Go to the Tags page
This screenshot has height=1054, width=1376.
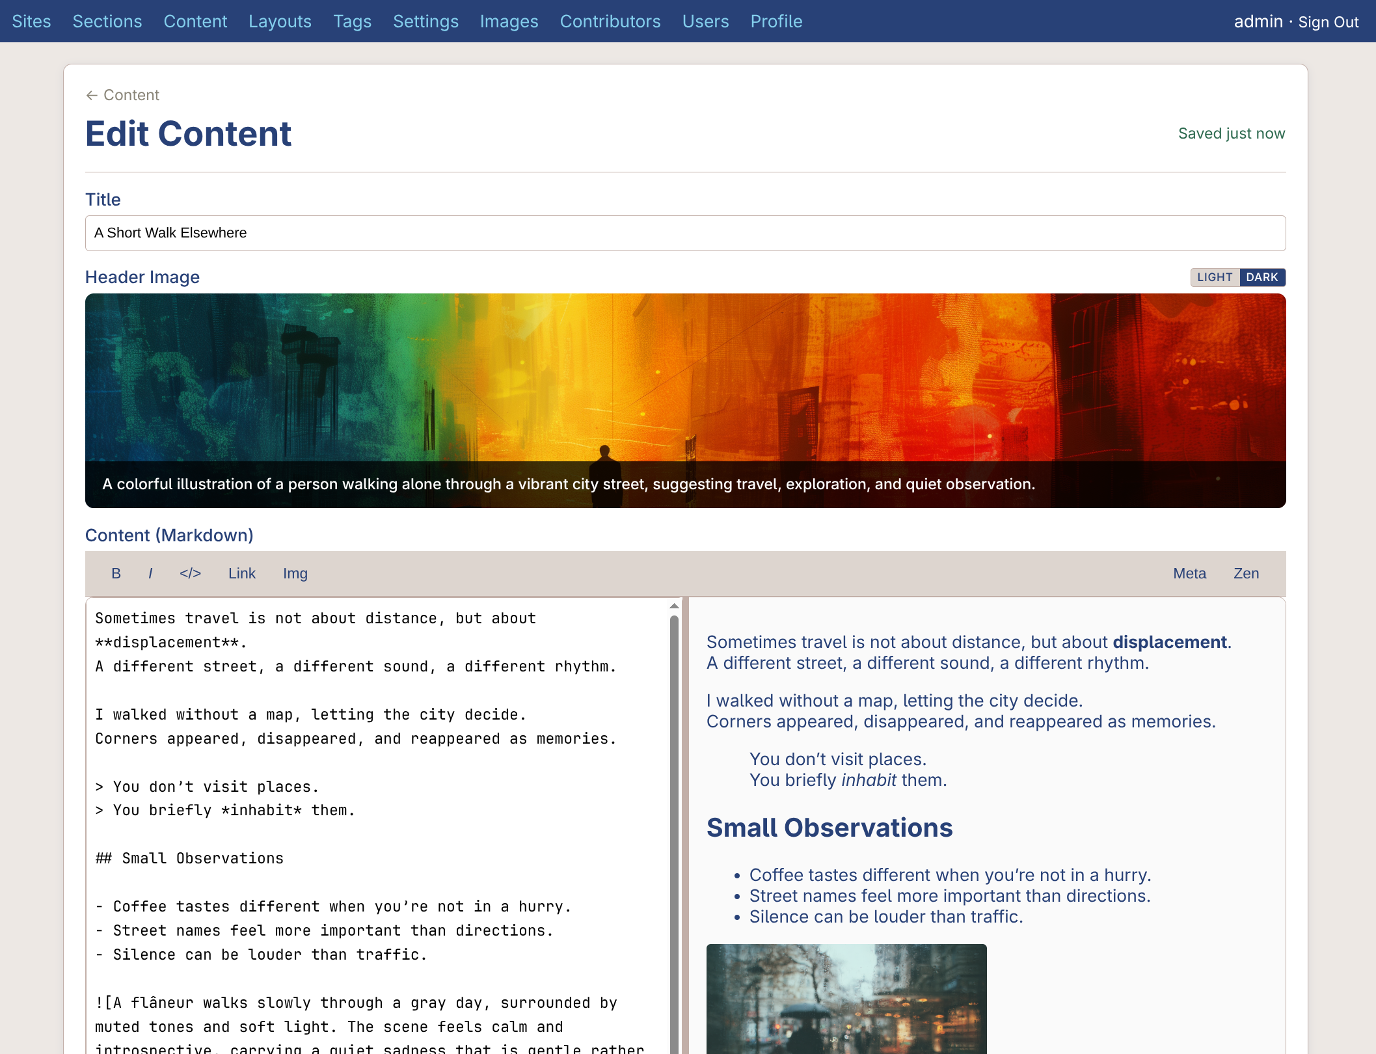tap(352, 21)
